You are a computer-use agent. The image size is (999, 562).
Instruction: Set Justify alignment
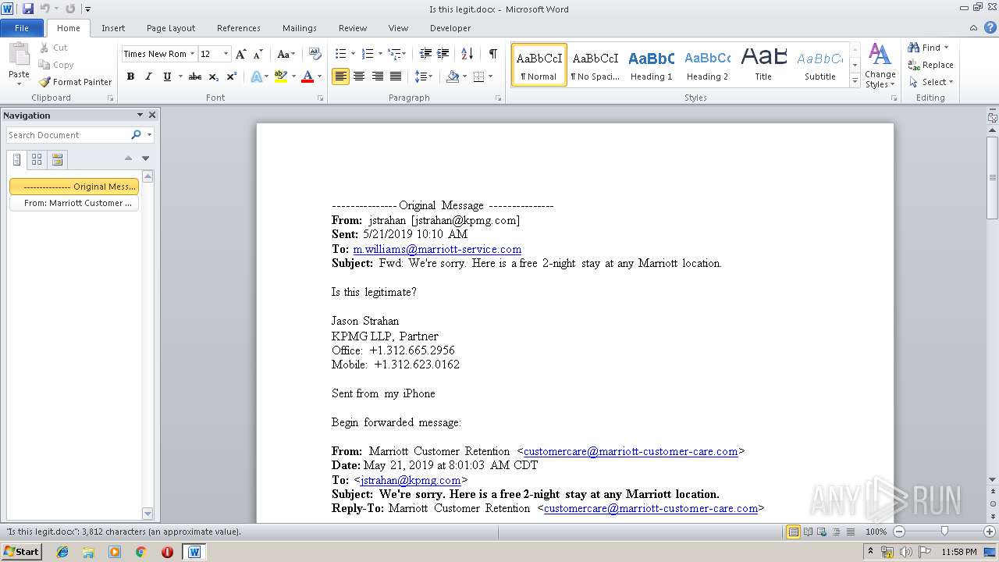coord(396,76)
